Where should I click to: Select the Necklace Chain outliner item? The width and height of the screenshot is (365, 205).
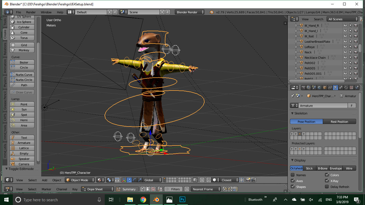tap(315, 58)
